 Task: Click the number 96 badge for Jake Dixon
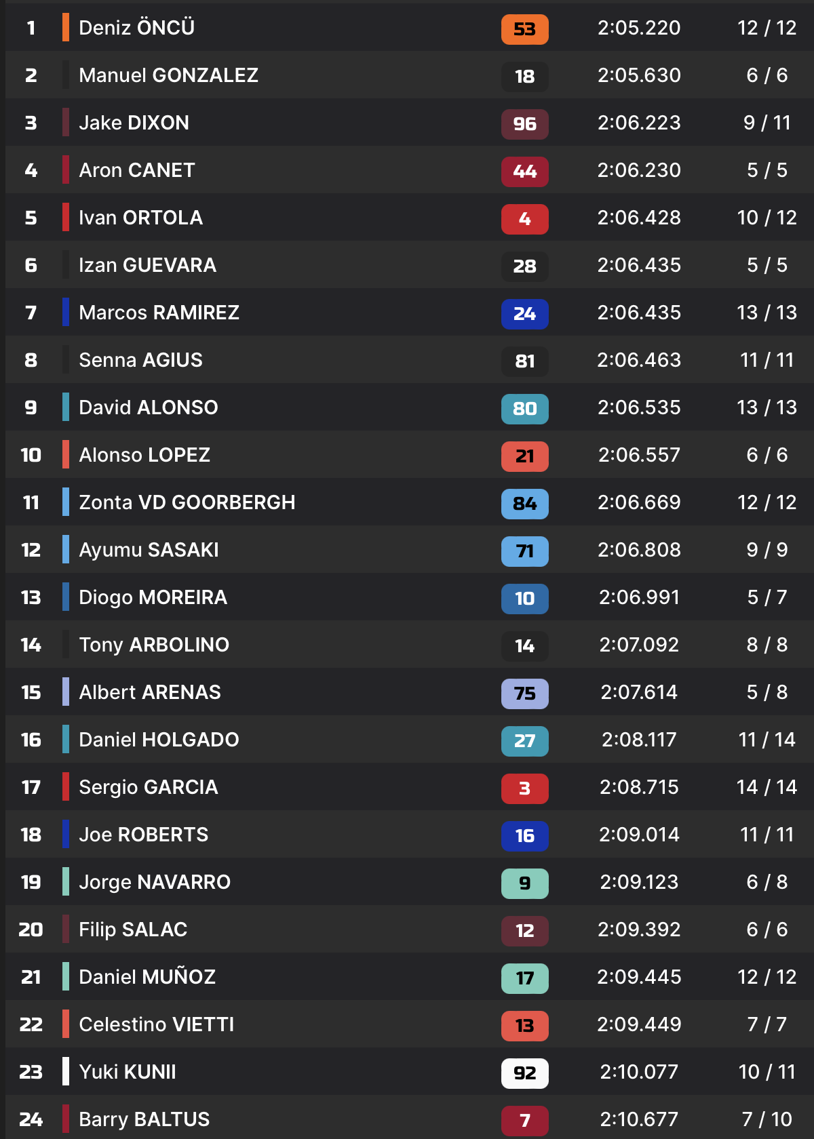click(524, 124)
